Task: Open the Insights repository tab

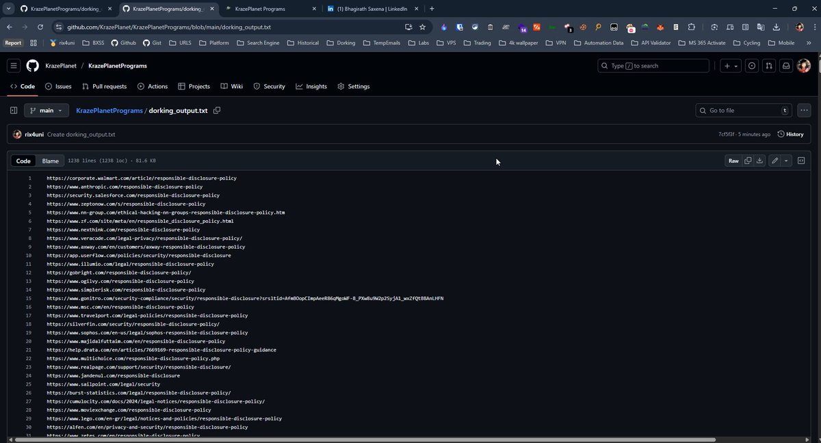Action: (x=311, y=86)
